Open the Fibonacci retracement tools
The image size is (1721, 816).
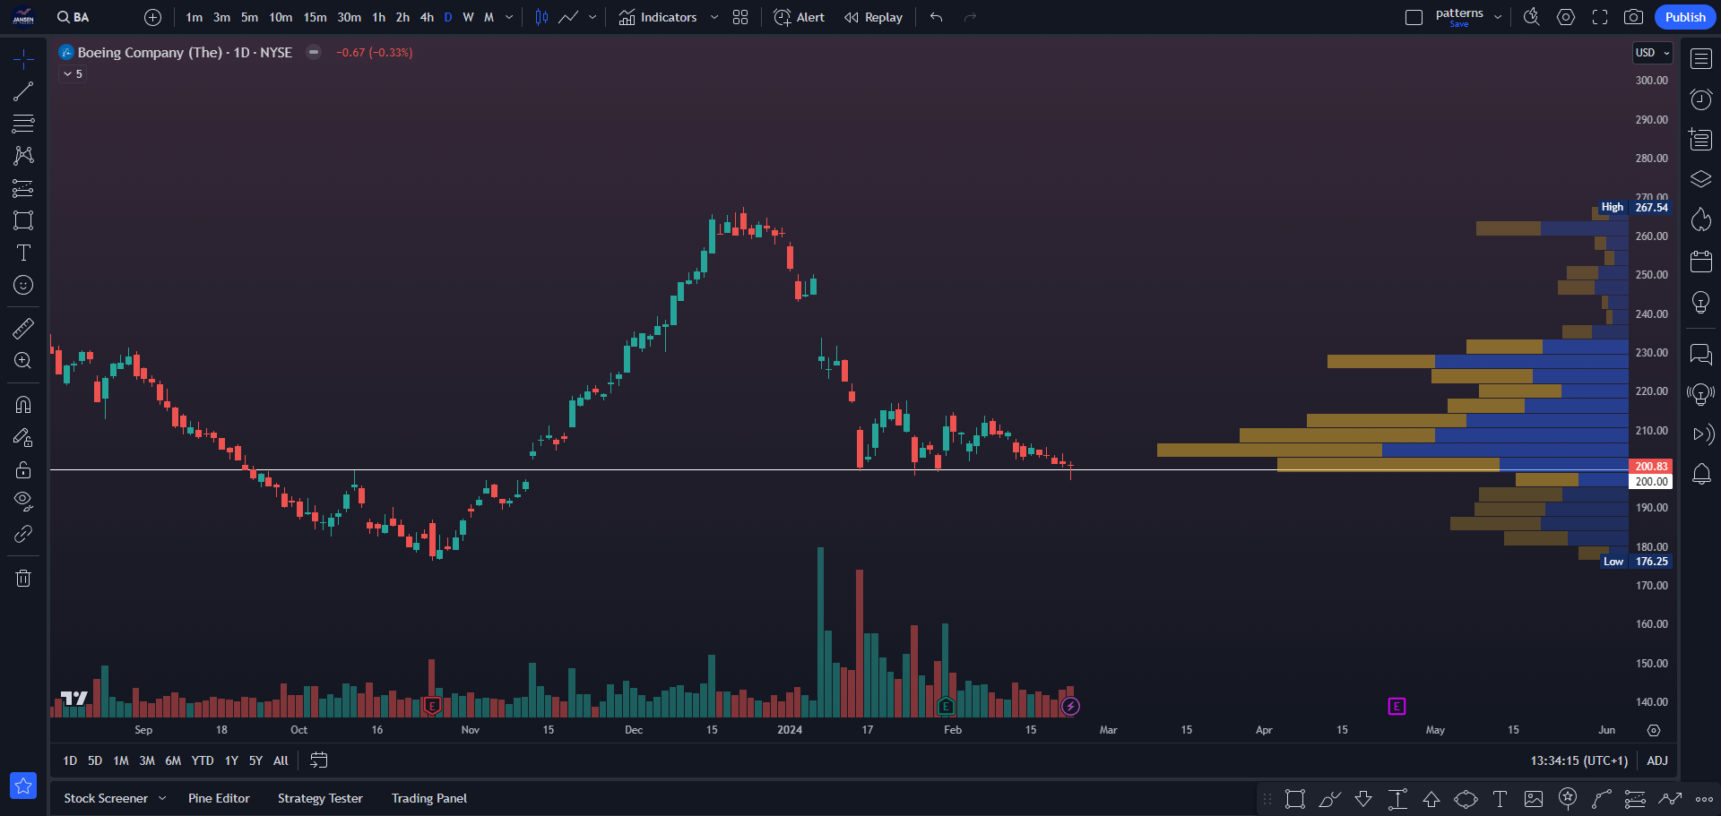click(x=23, y=124)
